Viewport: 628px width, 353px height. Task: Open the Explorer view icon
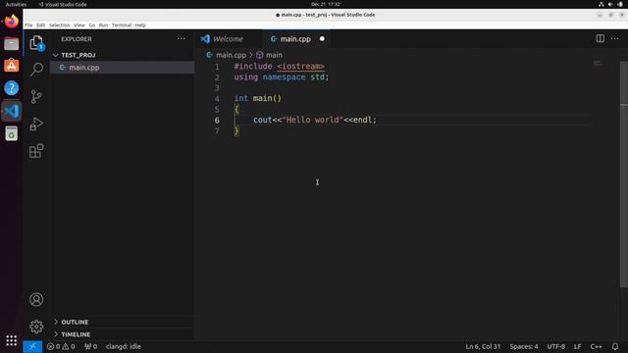coord(36,42)
